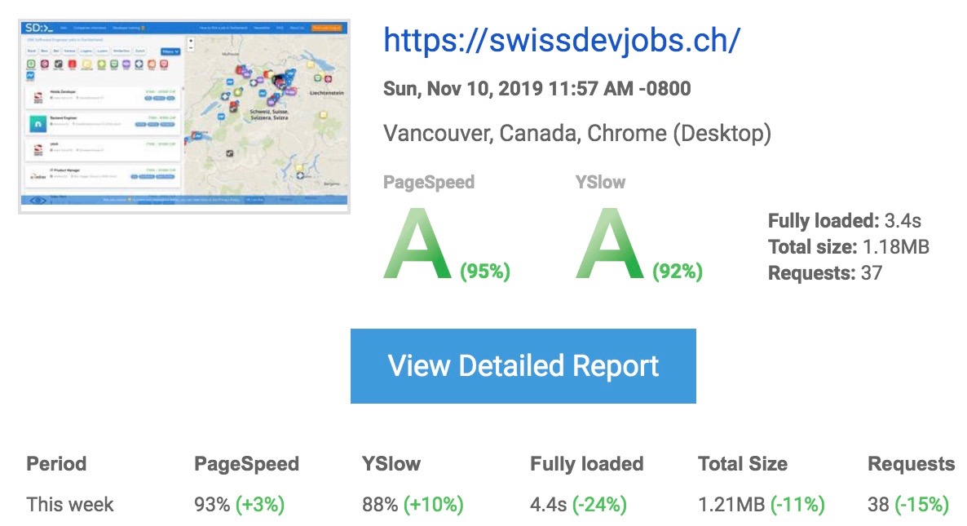Viewport: 967px width, 526px height.
Task: Click the report date Sun, Nov 10, 2019
Action: 536,89
